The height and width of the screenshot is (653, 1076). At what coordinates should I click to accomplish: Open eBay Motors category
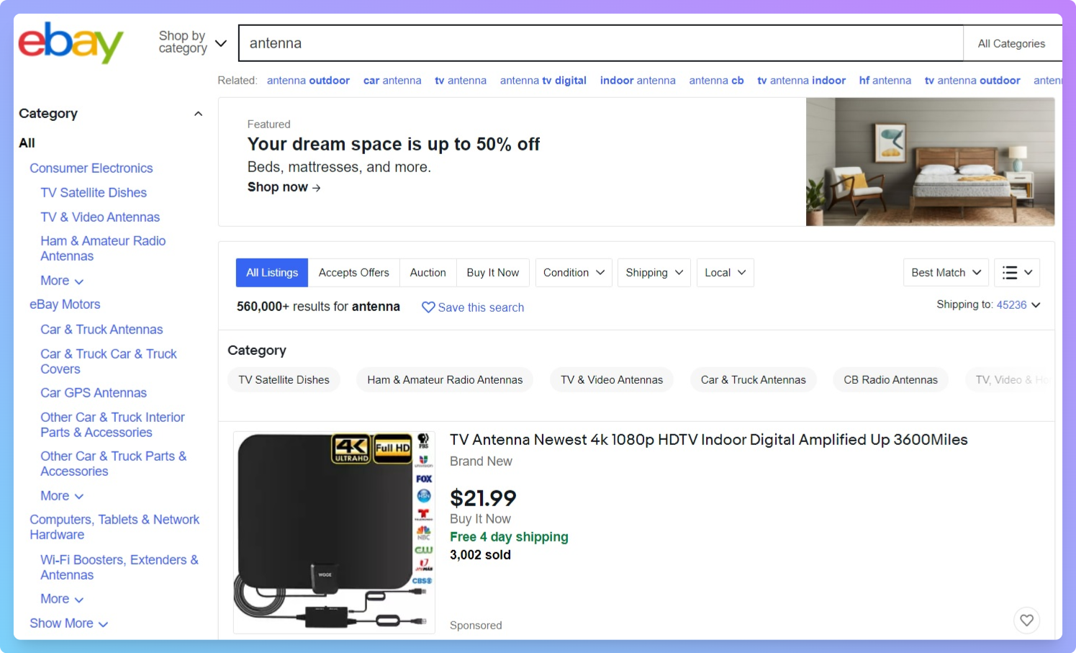pyautogui.click(x=65, y=305)
